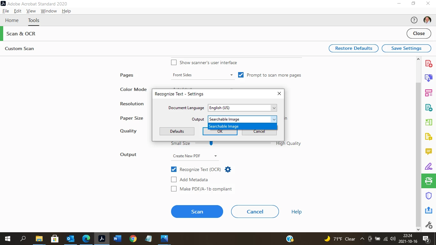Open File Explorer from the taskbar
The height and width of the screenshot is (245, 436).
39,239
